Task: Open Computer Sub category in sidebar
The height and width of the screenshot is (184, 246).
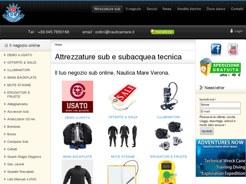Action: [x=18, y=142]
